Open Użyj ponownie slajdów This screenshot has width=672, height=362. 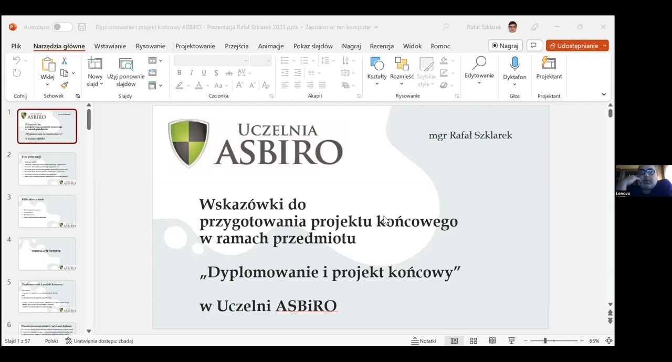click(126, 72)
